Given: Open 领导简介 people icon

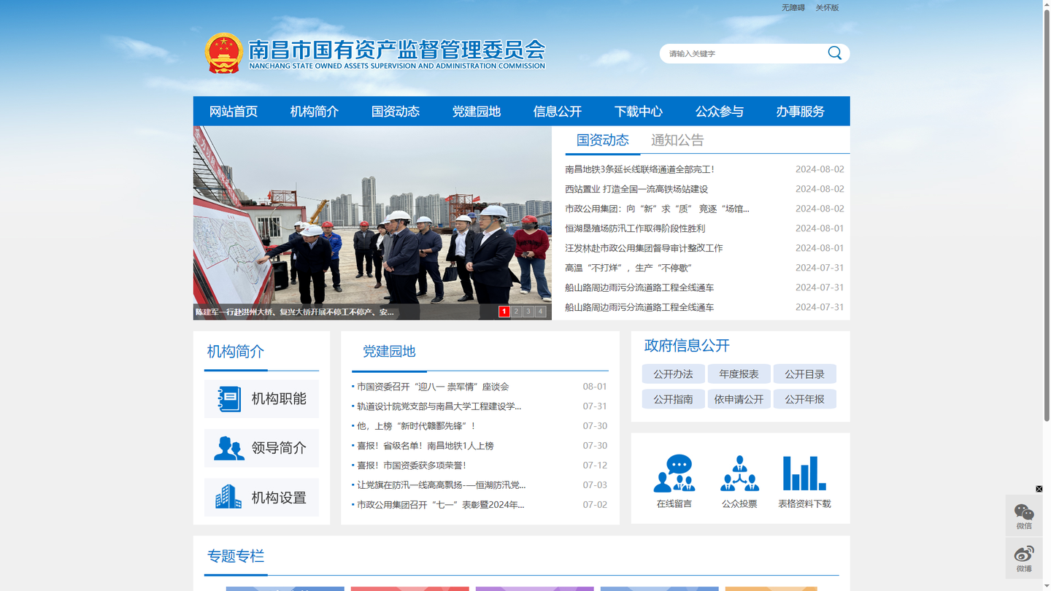Looking at the screenshot, I should click(229, 448).
